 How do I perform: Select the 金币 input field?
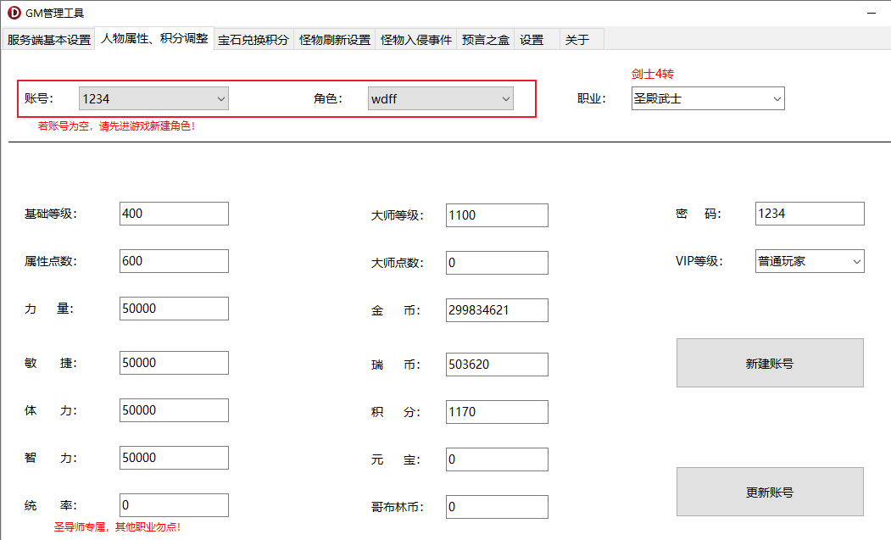pyautogui.click(x=497, y=310)
